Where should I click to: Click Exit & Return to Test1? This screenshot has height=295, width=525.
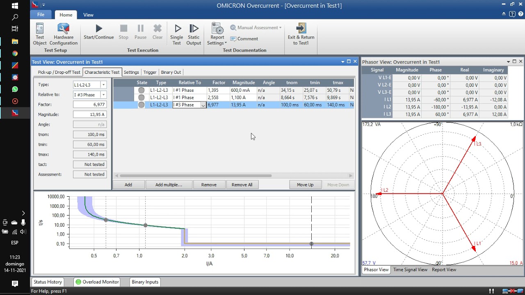point(301,34)
